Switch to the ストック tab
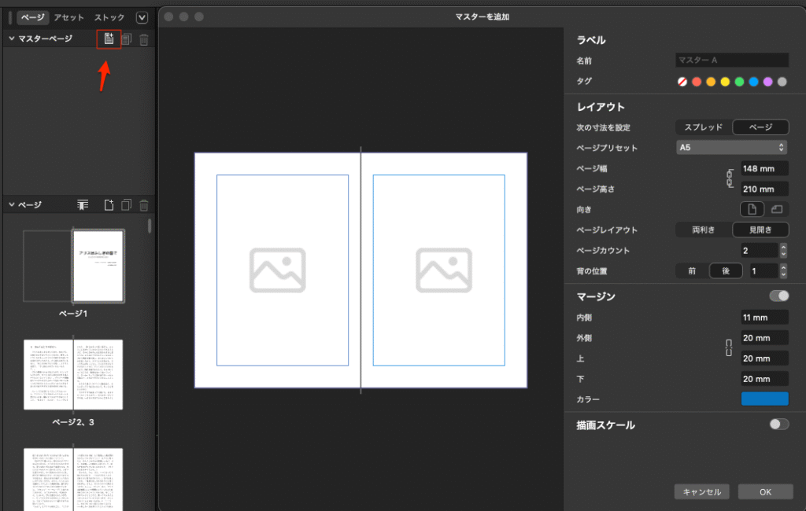 click(109, 17)
